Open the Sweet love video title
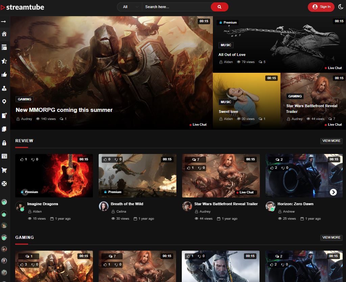The width and height of the screenshot is (346, 282). pyautogui.click(x=228, y=112)
